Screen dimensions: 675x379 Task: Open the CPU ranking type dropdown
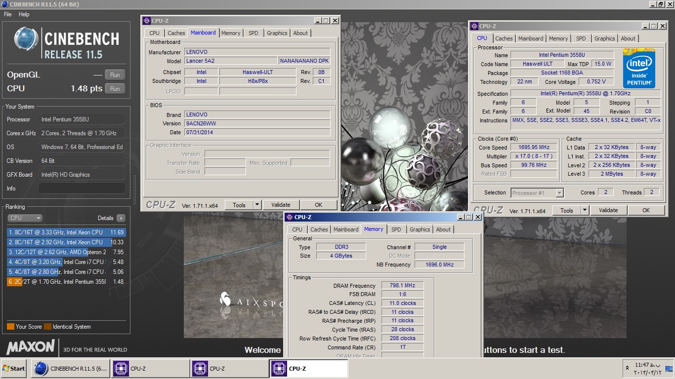(25, 218)
